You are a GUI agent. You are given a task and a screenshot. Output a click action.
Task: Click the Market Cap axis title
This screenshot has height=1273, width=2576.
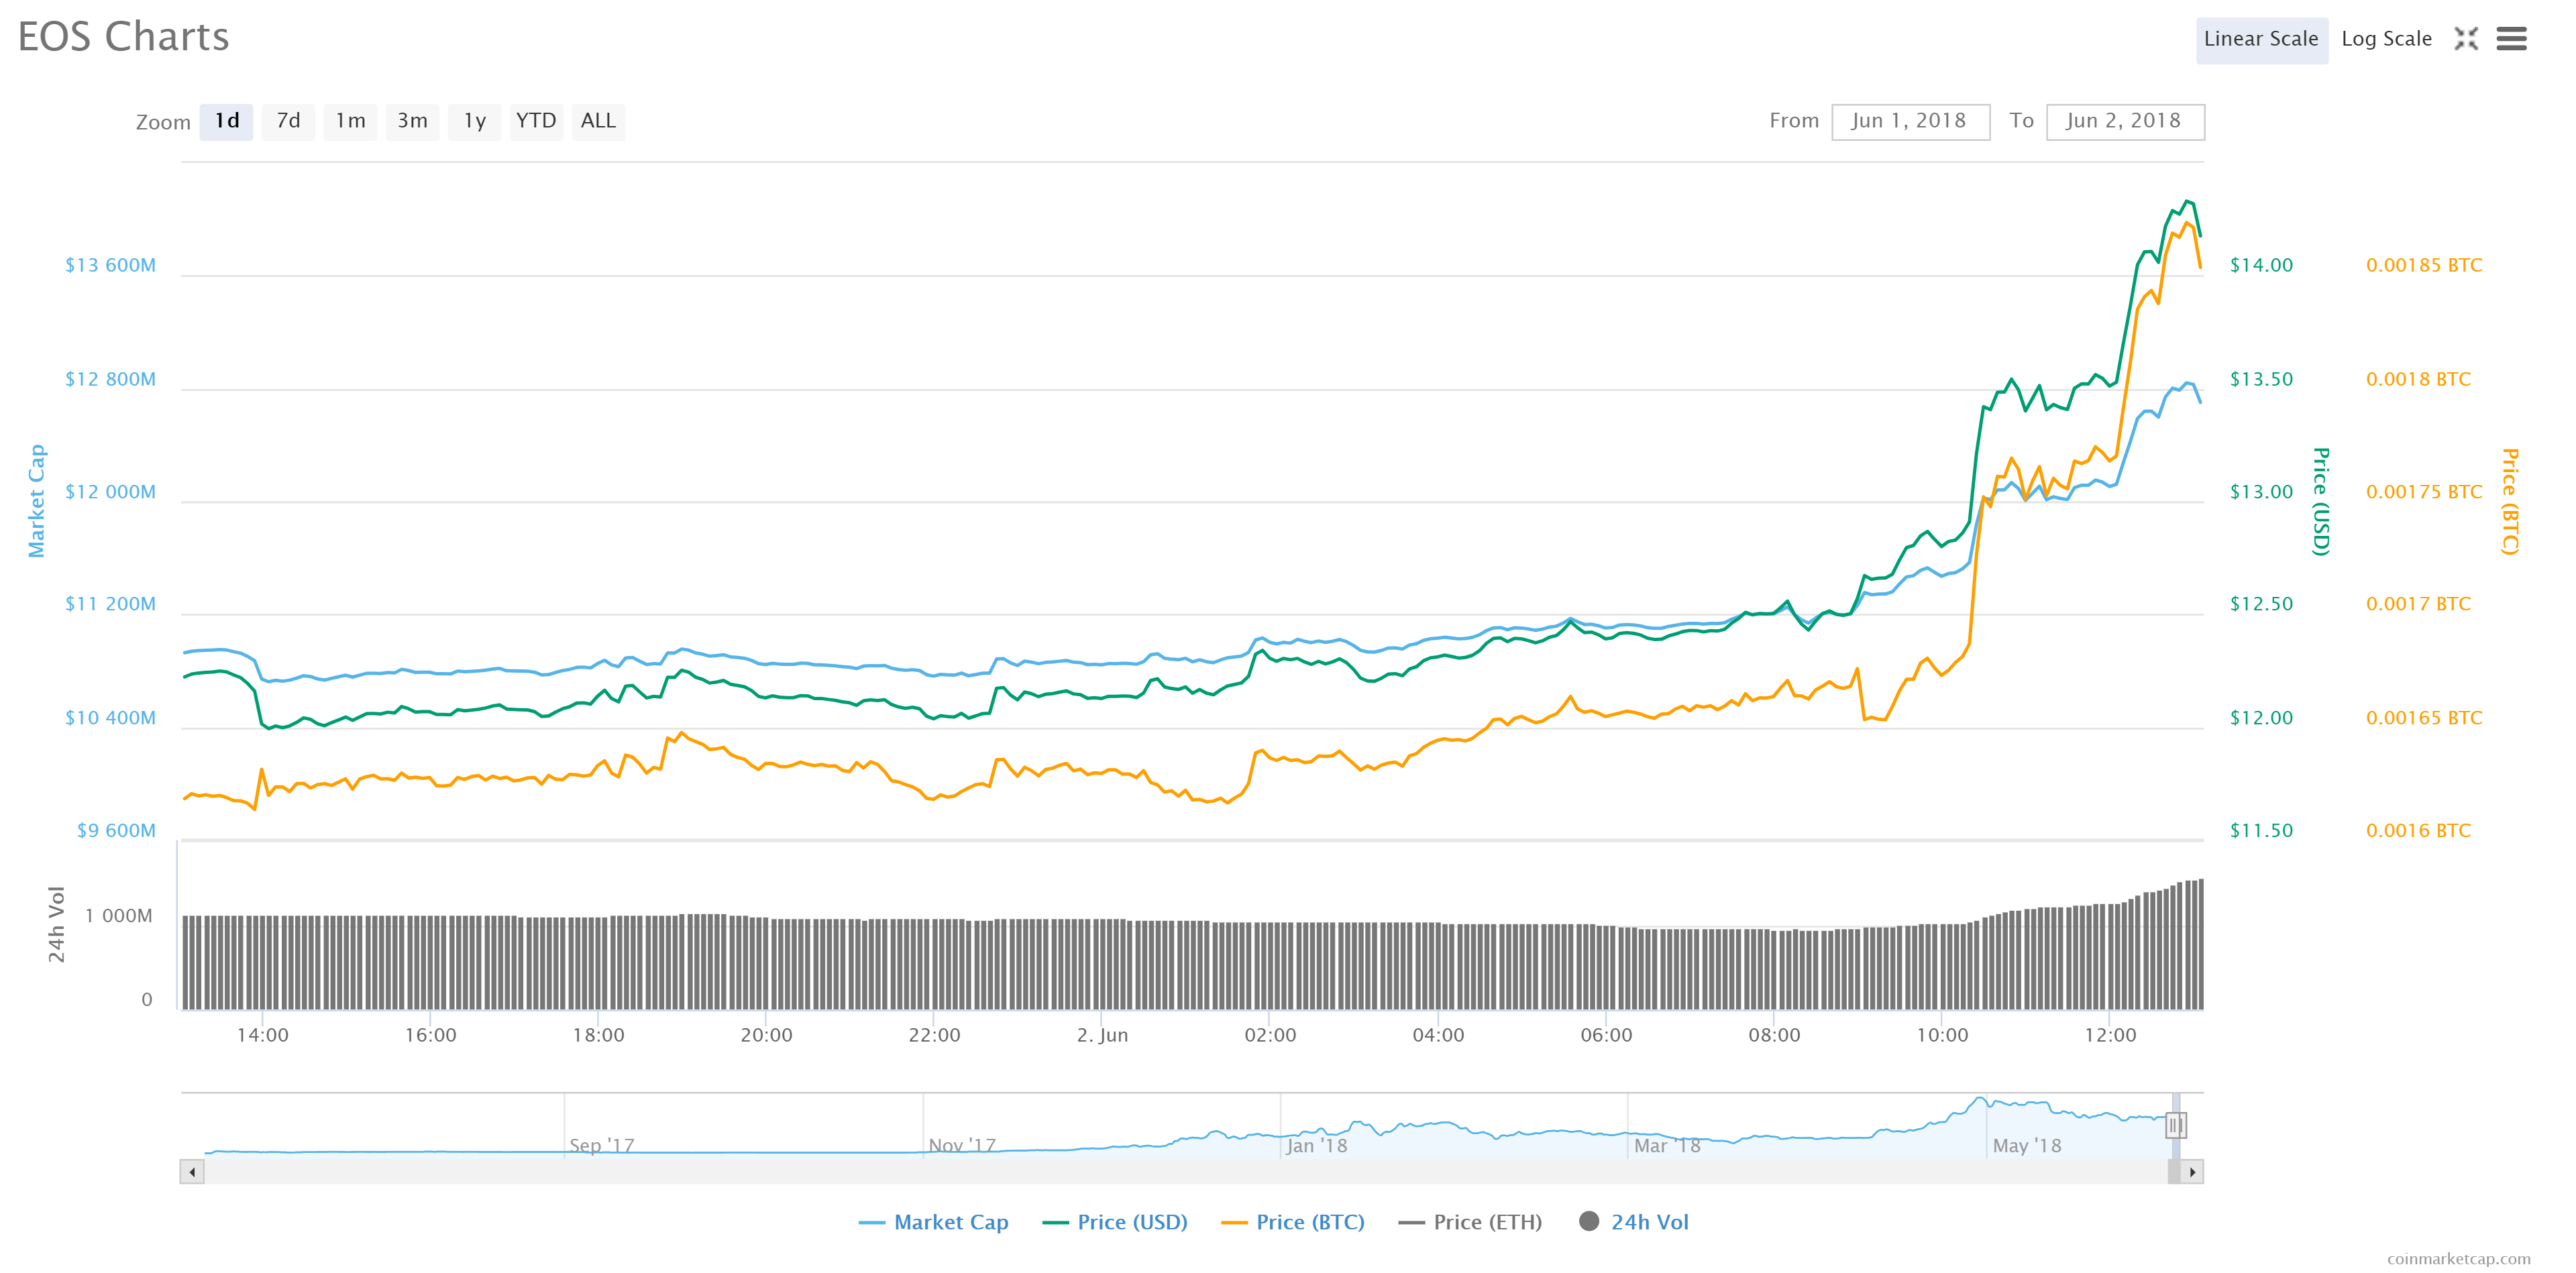[x=37, y=501]
